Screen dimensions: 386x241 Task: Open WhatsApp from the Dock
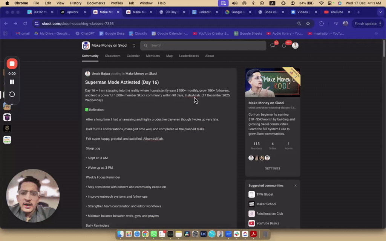click(x=154, y=234)
